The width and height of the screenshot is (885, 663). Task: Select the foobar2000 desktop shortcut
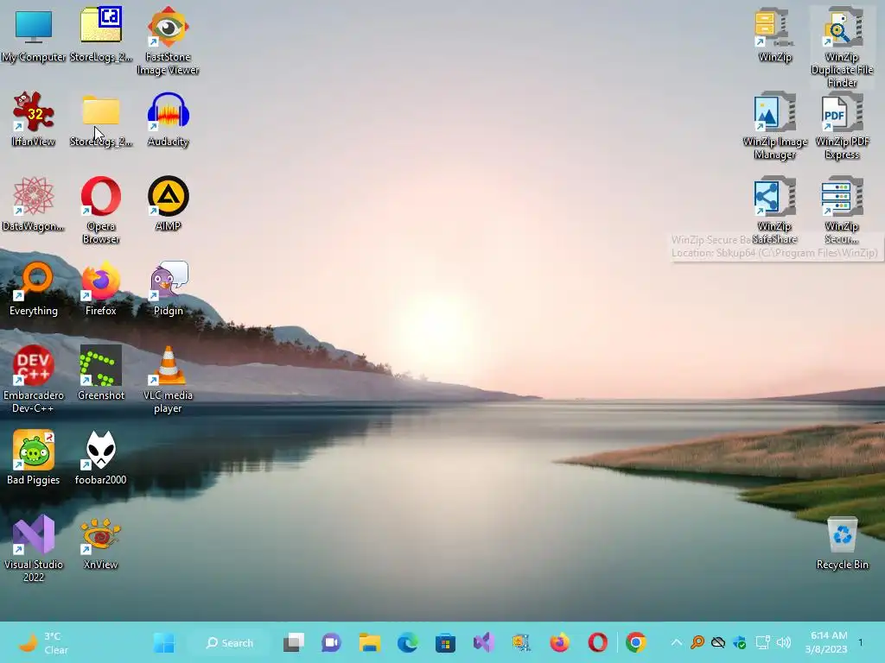tap(101, 458)
